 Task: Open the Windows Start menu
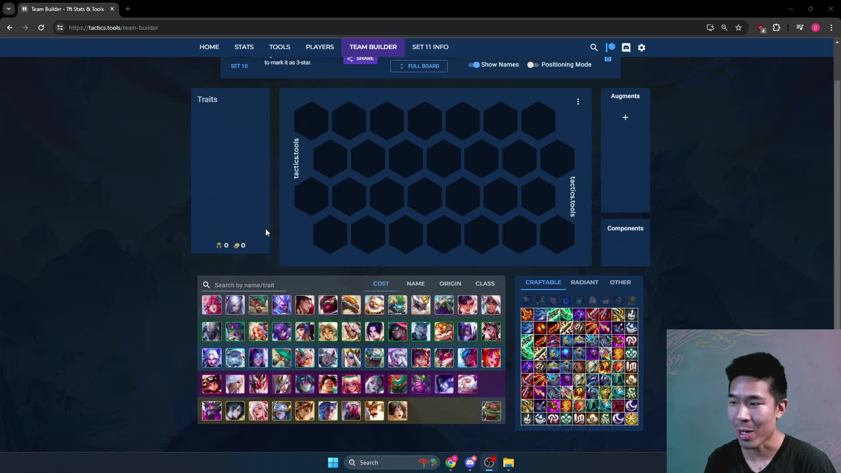point(333,462)
